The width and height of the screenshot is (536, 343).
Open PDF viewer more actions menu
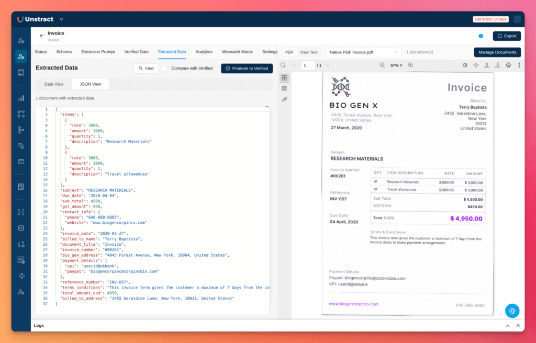519,65
